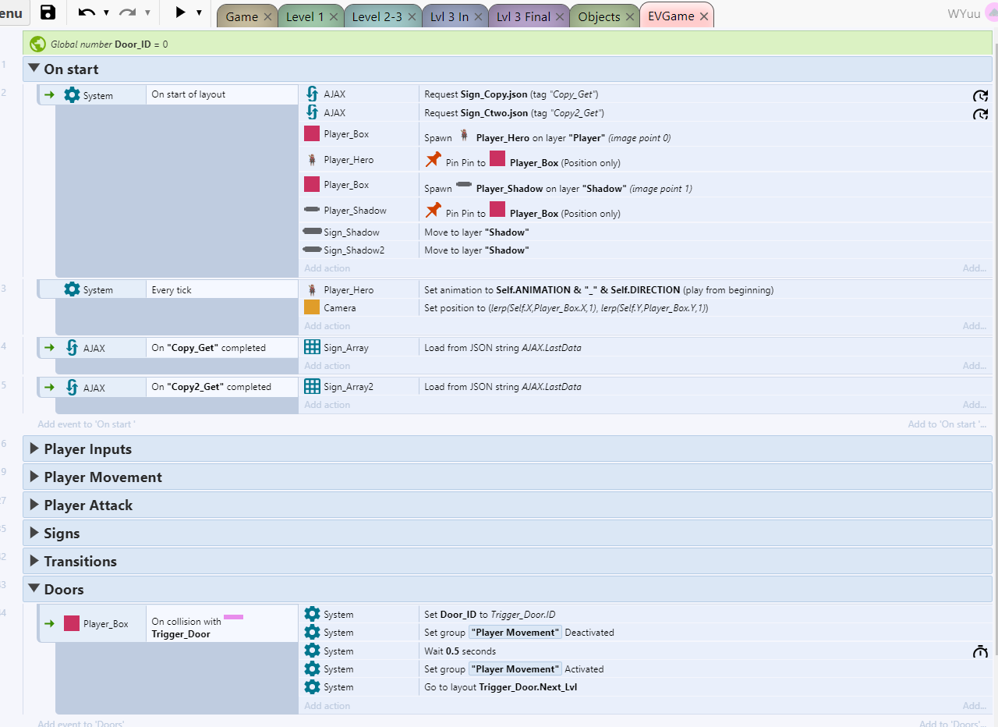This screenshot has height=727, width=998.
Task: Expand the 'Transitions' group
Action: click(34, 561)
